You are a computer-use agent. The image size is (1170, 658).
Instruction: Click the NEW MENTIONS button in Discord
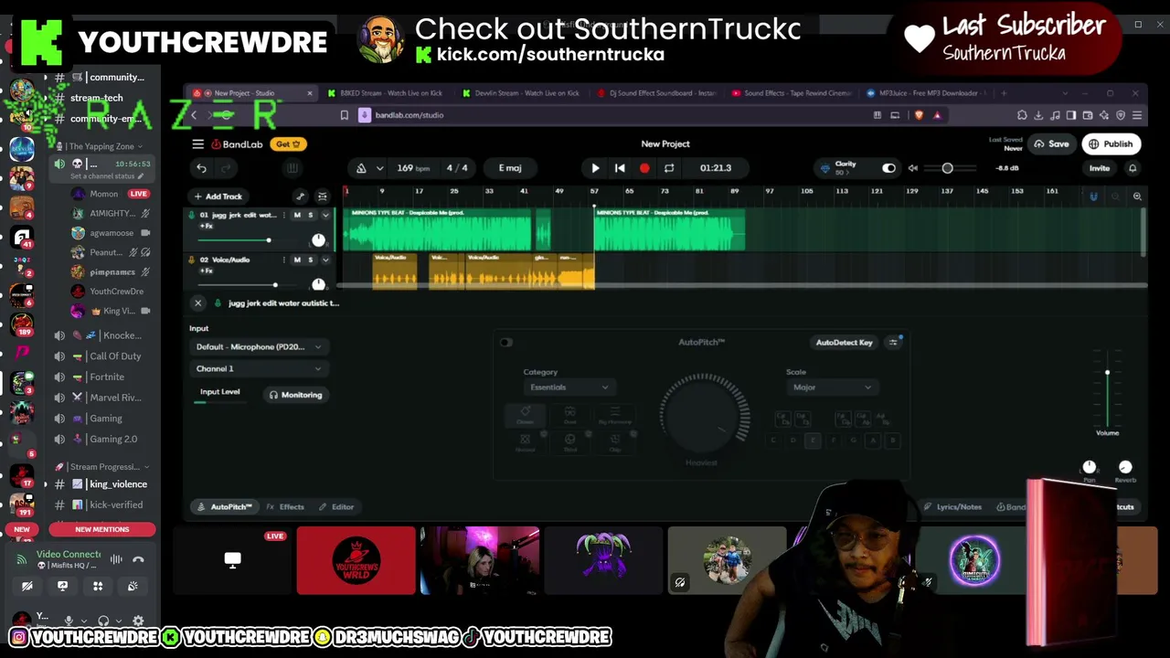coord(102,529)
